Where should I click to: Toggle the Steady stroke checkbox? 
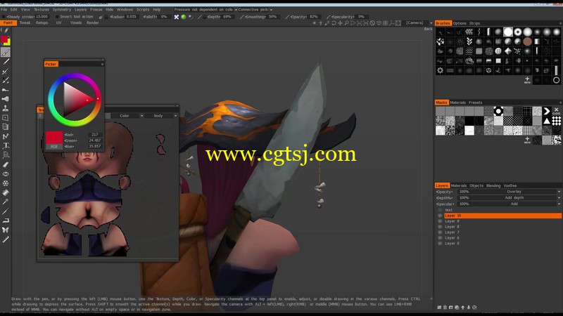pyautogui.click(x=4, y=17)
